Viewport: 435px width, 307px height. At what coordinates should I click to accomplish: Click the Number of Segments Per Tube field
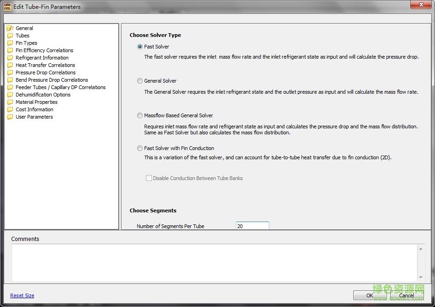point(253,226)
